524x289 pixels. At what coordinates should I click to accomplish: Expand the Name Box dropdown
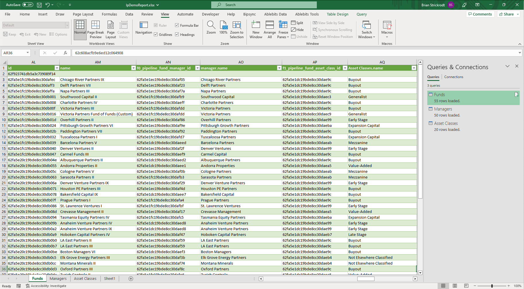[28, 53]
